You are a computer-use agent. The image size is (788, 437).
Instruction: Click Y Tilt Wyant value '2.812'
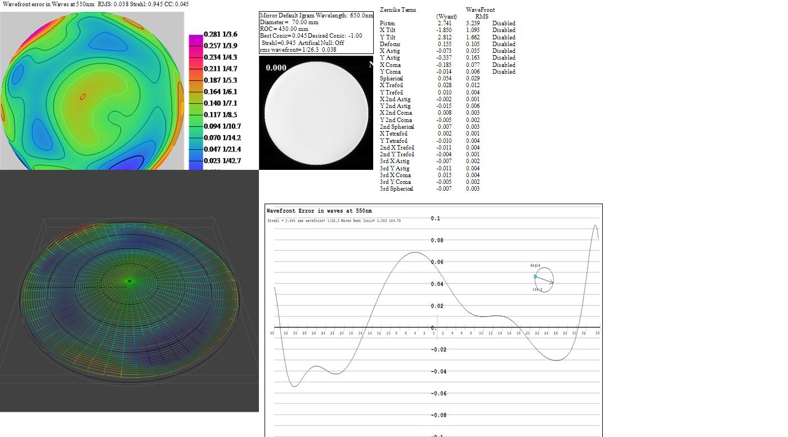[444, 37]
